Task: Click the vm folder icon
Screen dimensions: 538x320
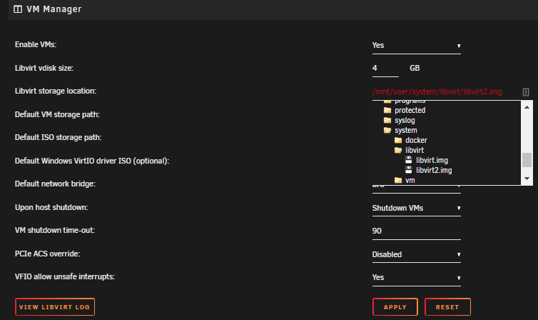Action: 398,180
